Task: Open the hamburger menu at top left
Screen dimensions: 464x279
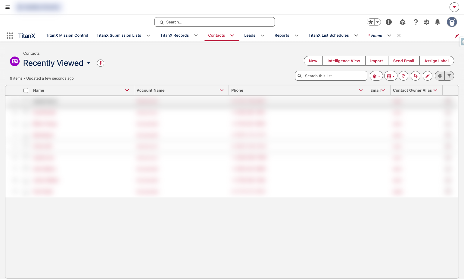Action: pyautogui.click(x=8, y=7)
